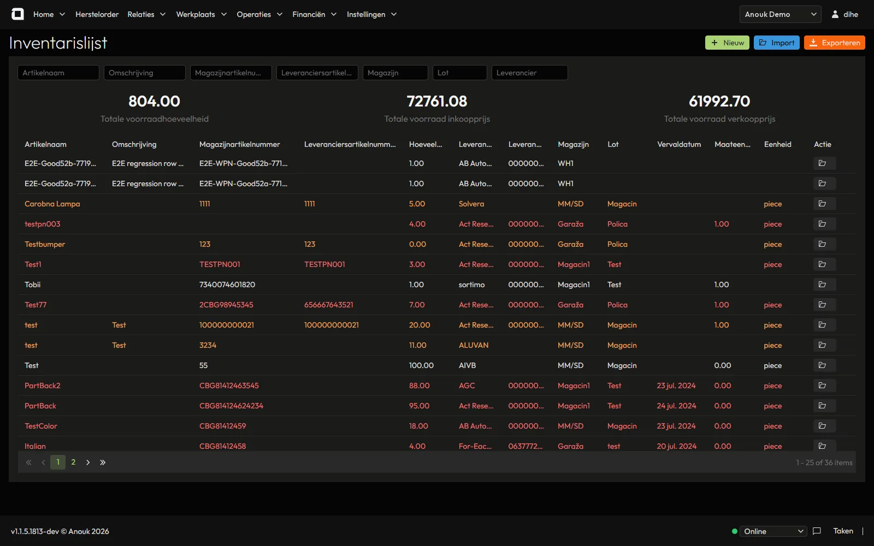Sort by the Vervaldatum column header
This screenshot has height=546, width=874.
point(679,144)
